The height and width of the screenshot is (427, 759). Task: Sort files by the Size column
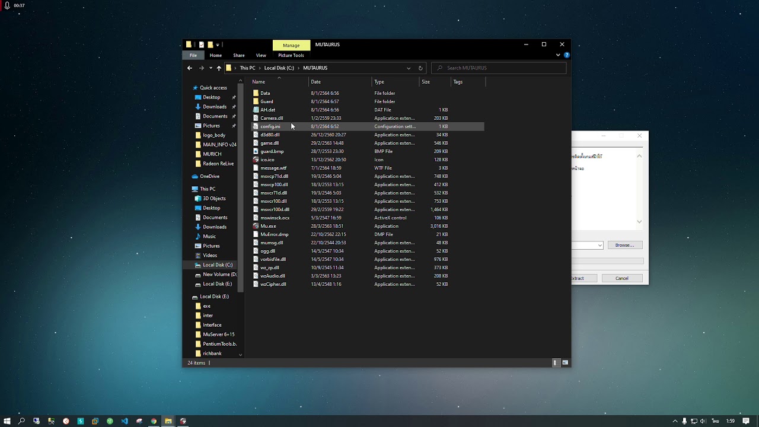pos(435,82)
